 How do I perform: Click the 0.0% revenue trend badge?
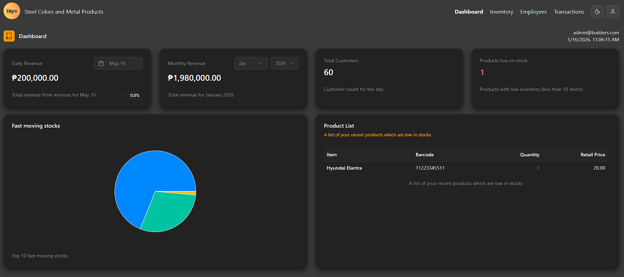click(x=132, y=95)
